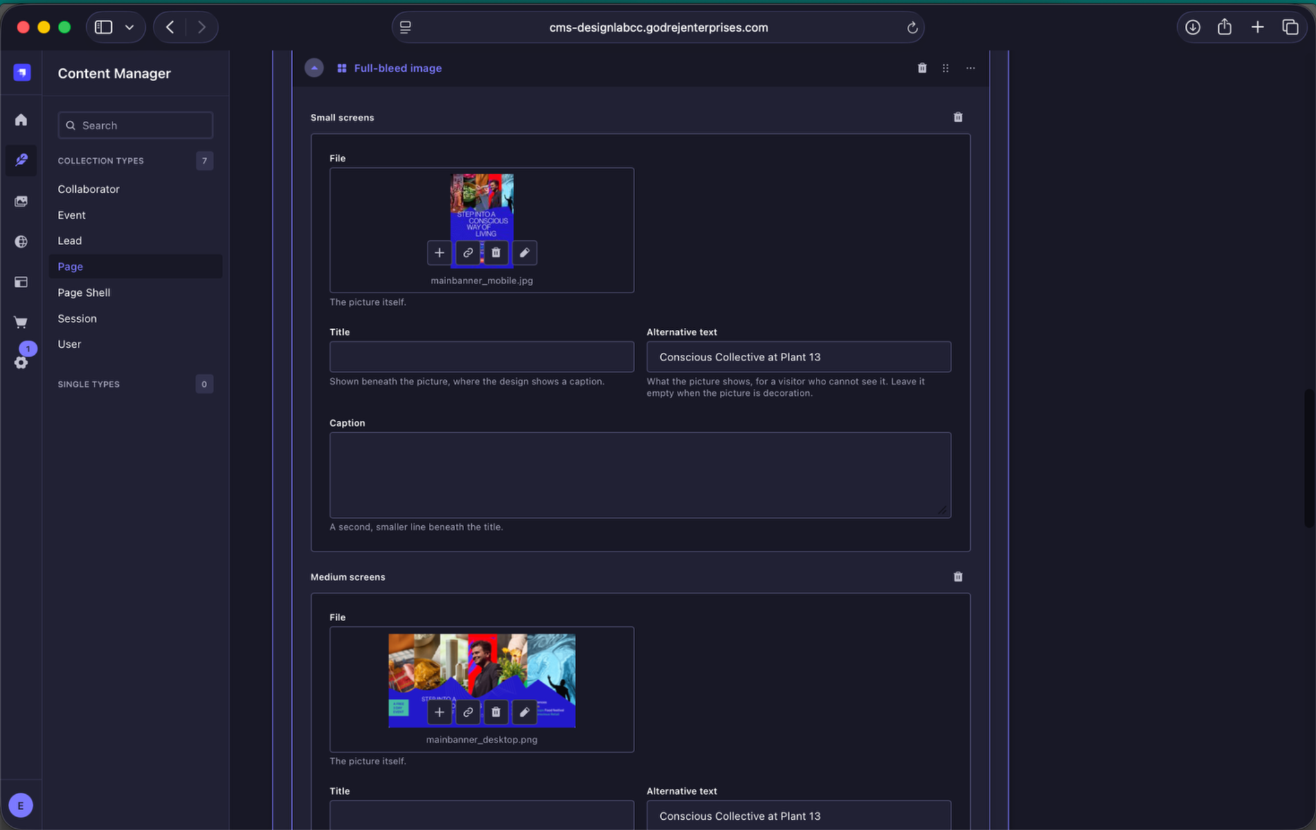Delete the Small screens entry

pyautogui.click(x=958, y=117)
